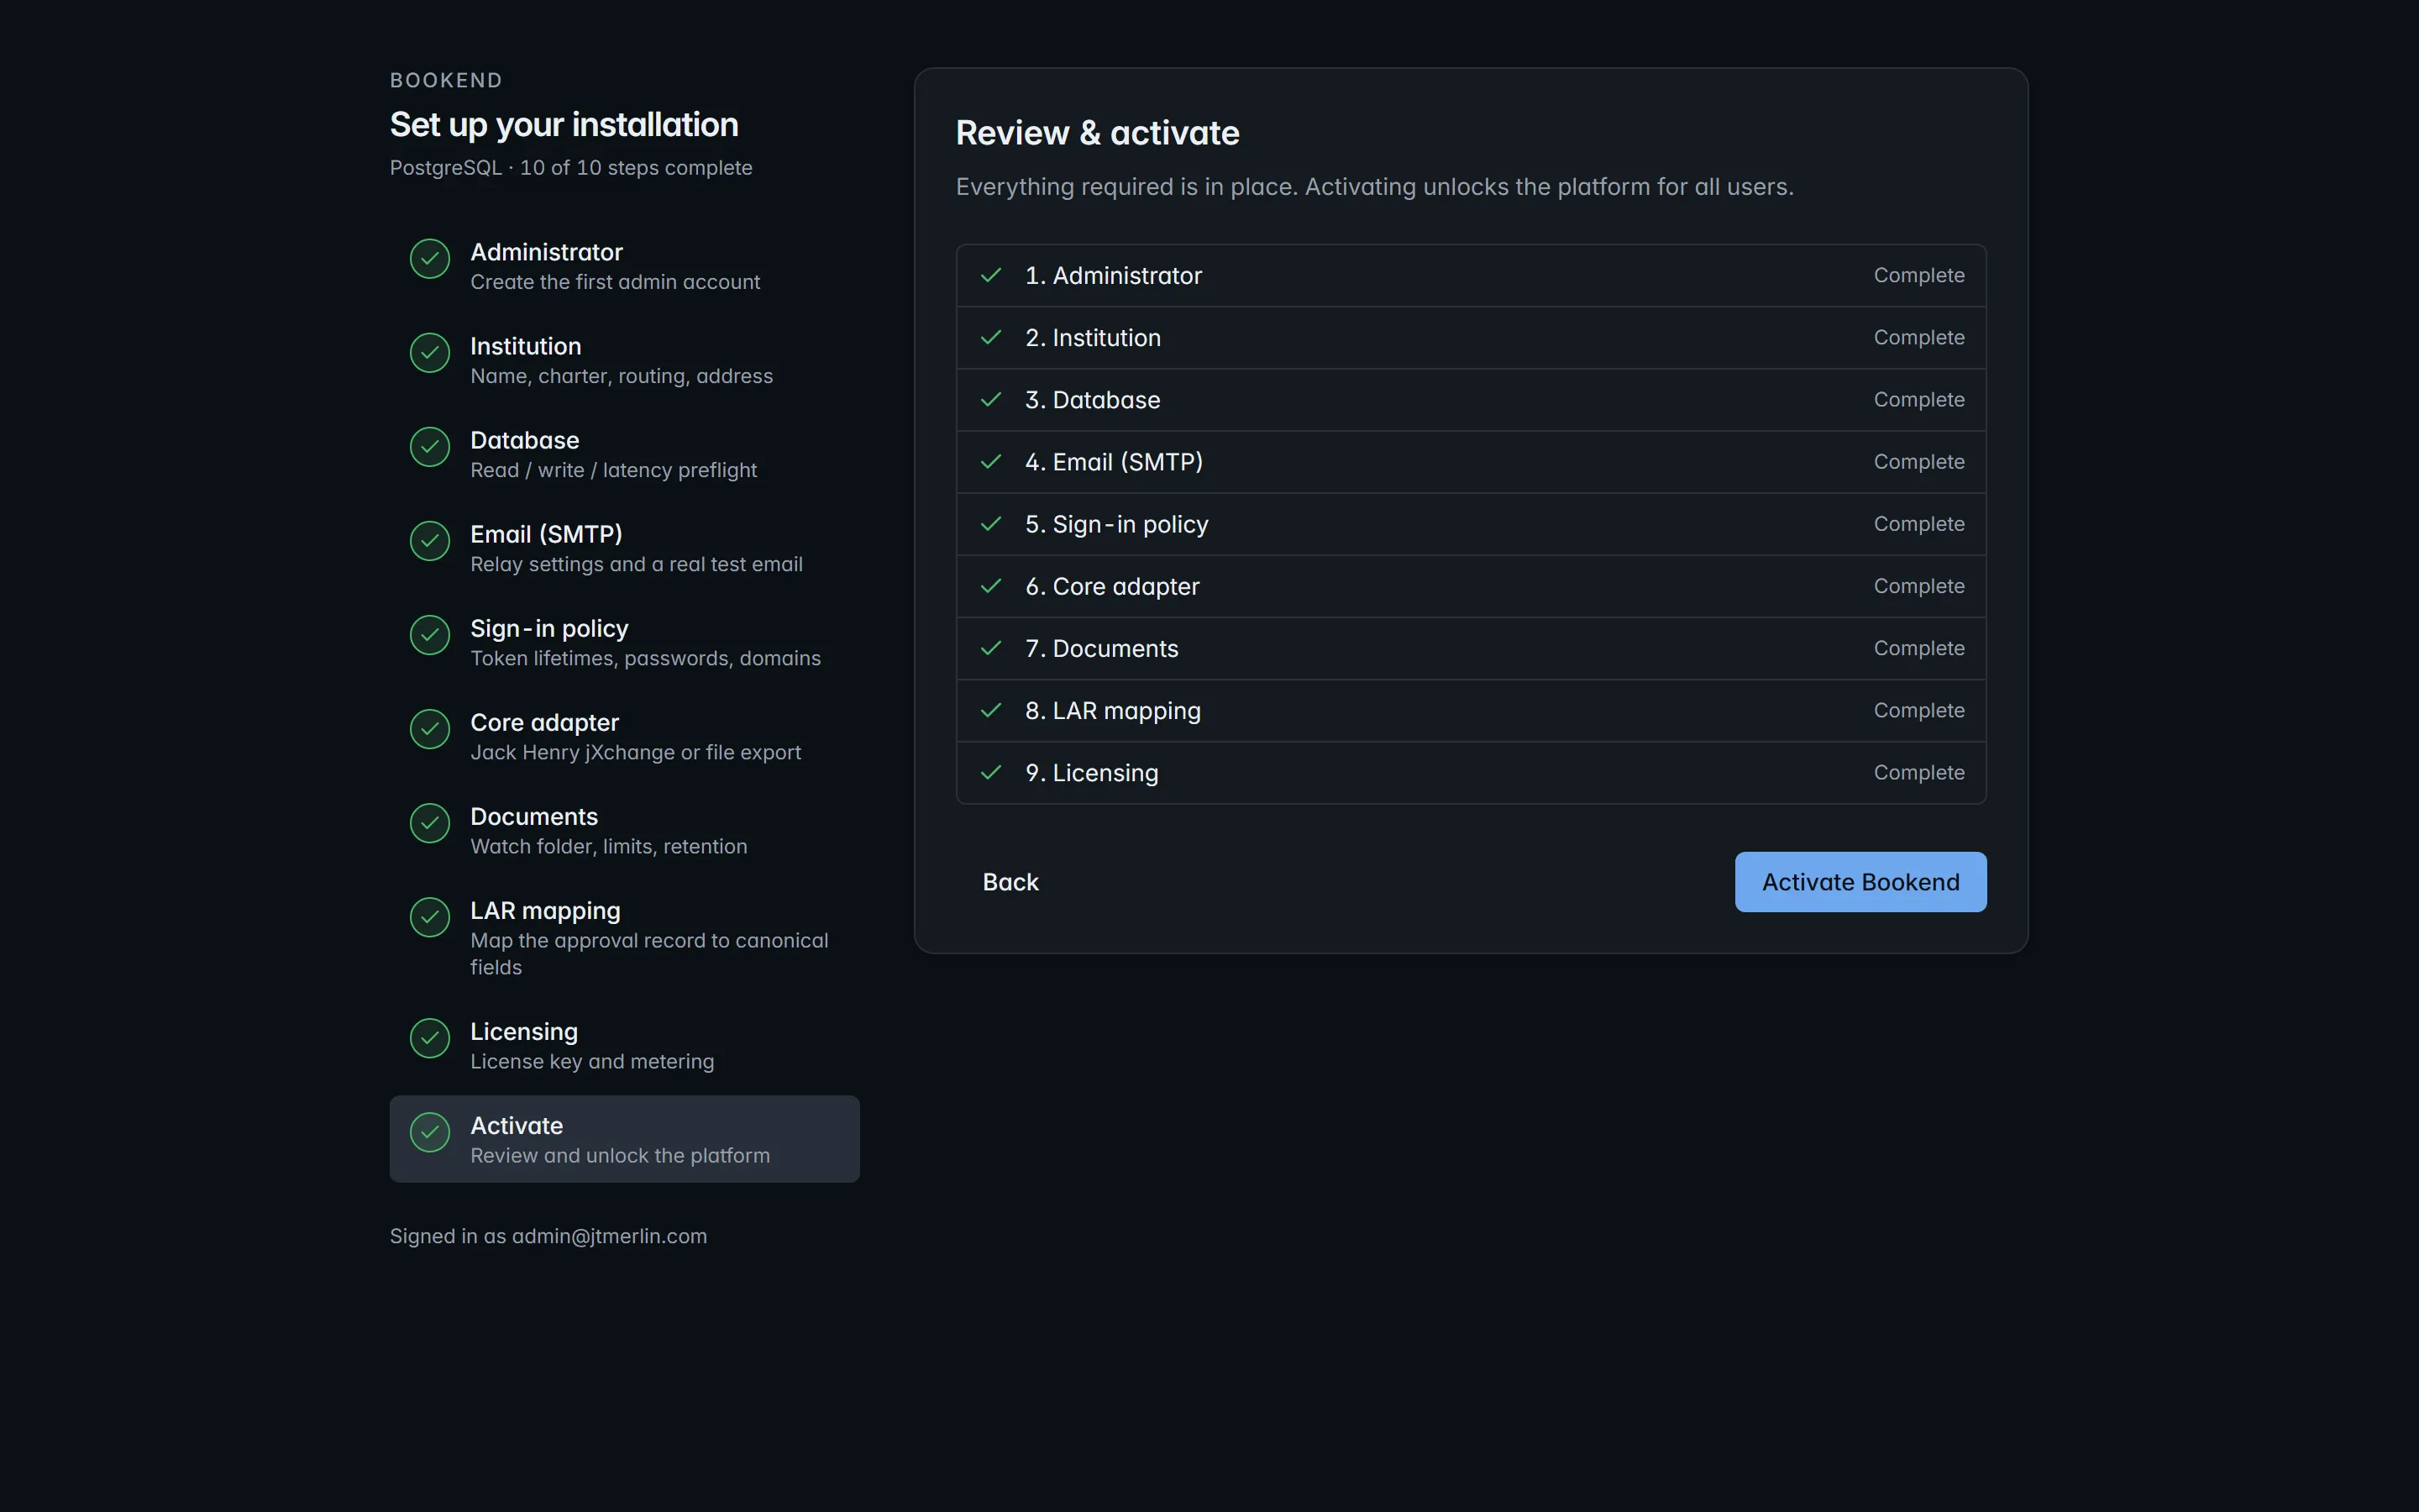The width and height of the screenshot is (2419, 1512).
Task: Click the '8. LAR mapping' row label
Action: 1113,711
